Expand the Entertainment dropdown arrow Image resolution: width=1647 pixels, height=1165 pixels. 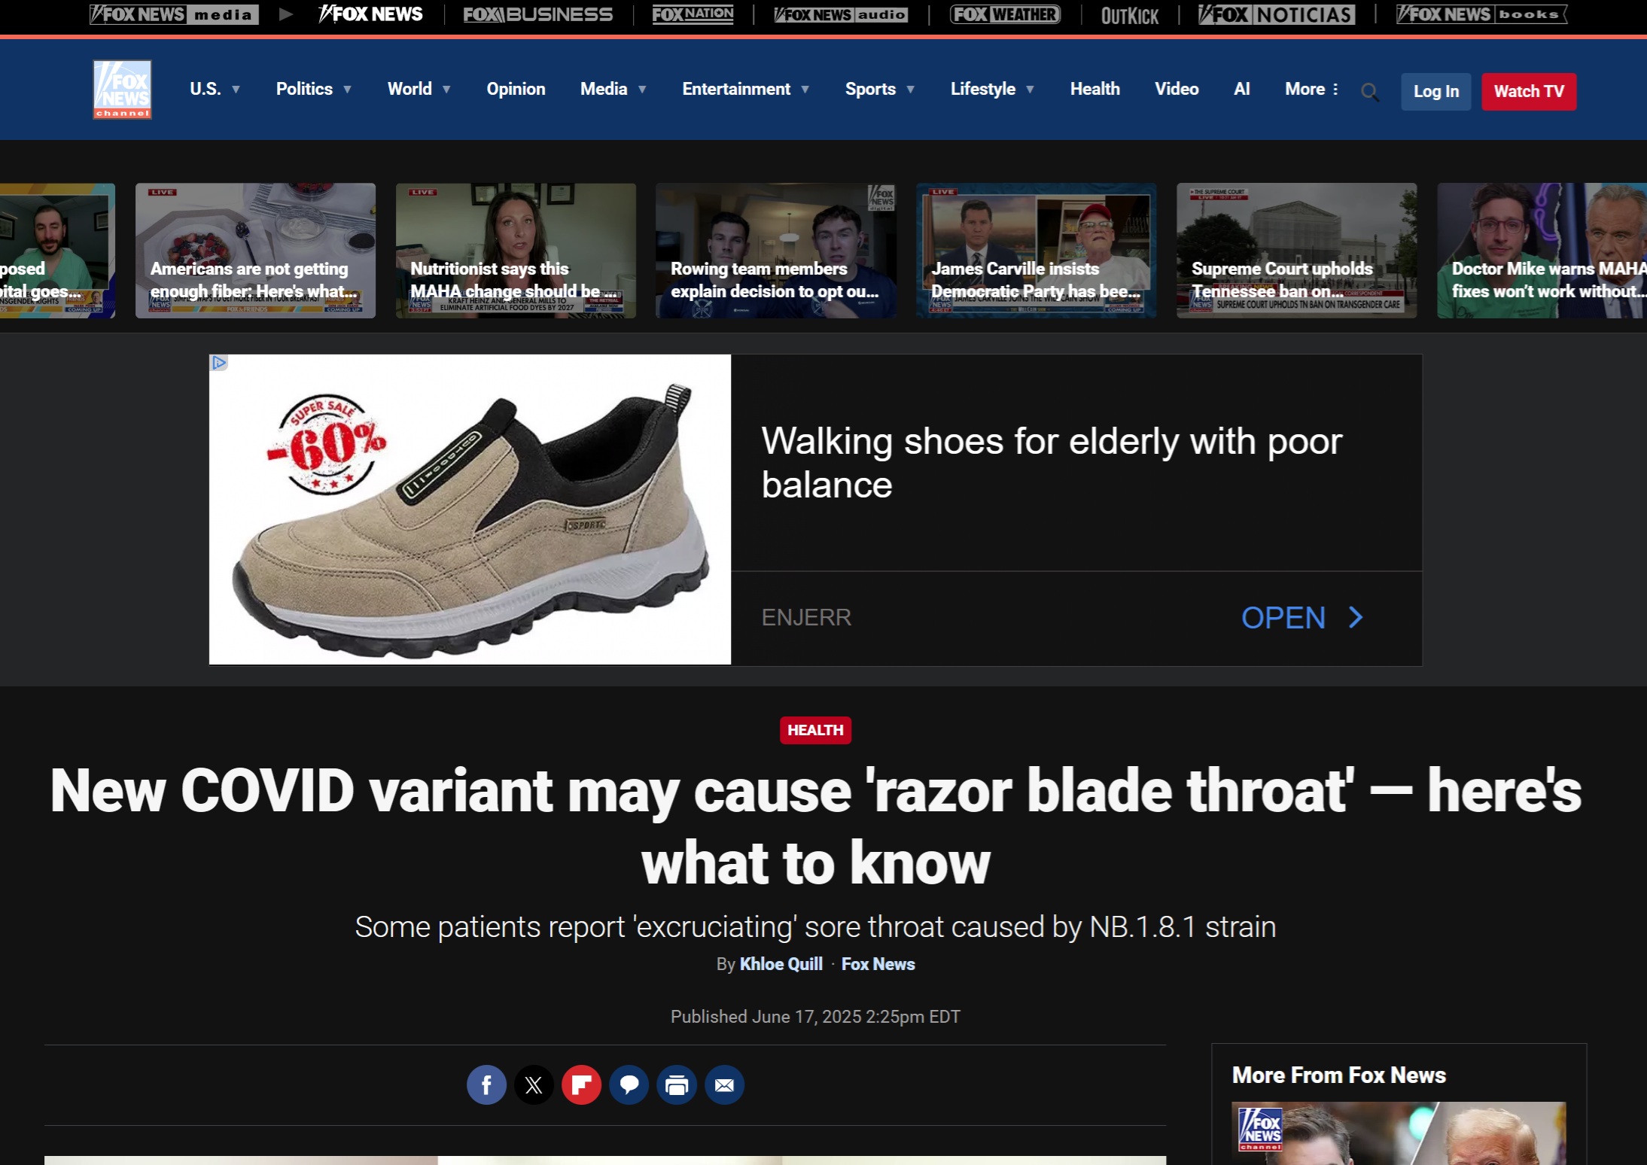tap(805, 90)
